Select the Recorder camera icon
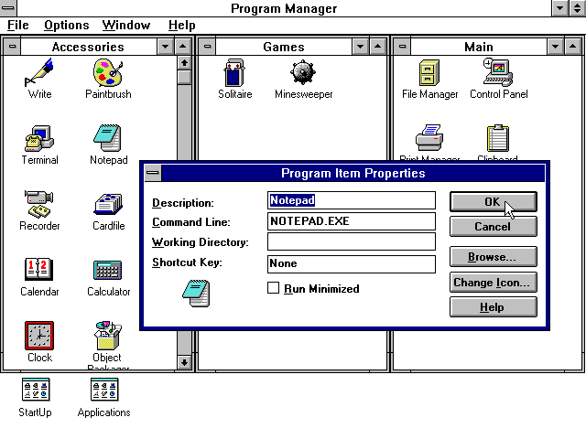The height and width of the screenshot is (439, 586). click(x=39, y=204)
